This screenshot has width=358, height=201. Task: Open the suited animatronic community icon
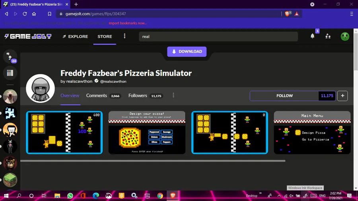[x=10, y=146]
